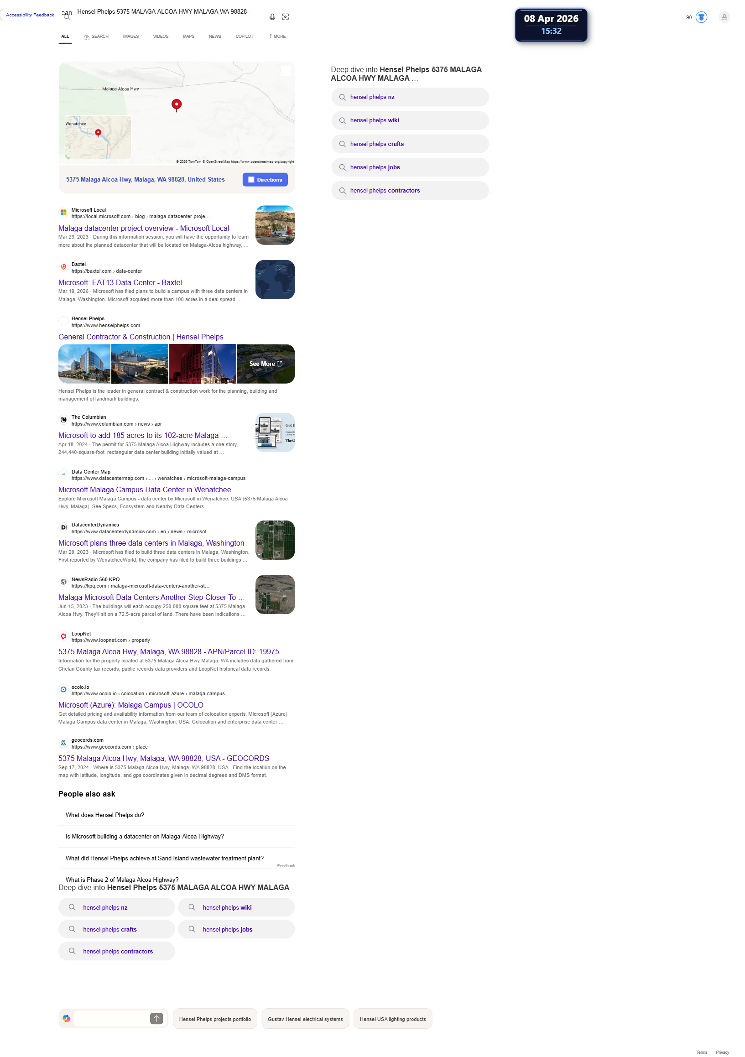745x1057 pixels.
Task: Click the red map pin on main map
Action: point(177,105)
